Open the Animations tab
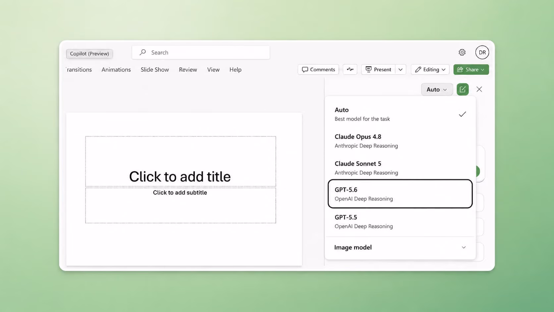 click(116, 70)
